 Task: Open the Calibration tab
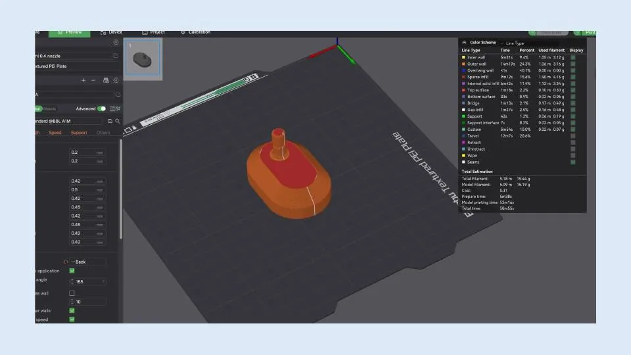(x=196, y=32)
